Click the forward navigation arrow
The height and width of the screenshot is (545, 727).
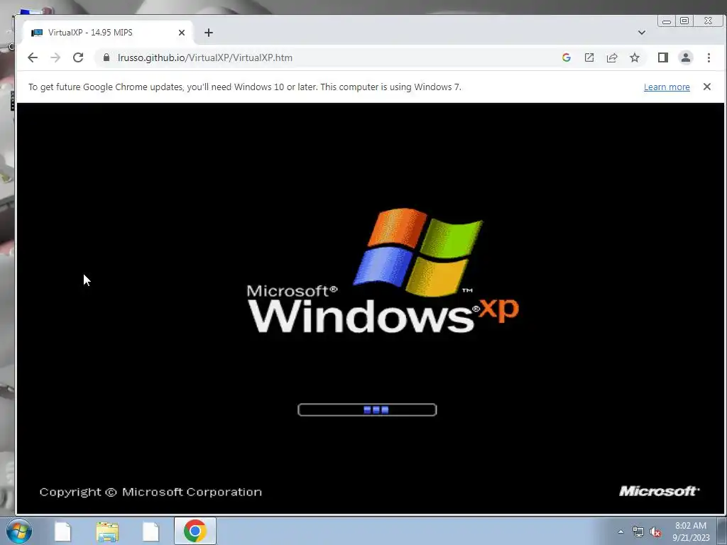pyautogui.click(x=55, y=57)
